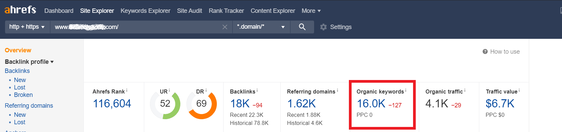Open Site Explorer tab
This screenshot has height=132, width=562.
pos(97,11)
